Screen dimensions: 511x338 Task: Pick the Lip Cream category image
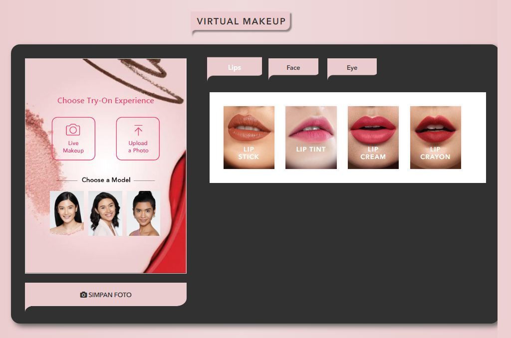[373, 137]
